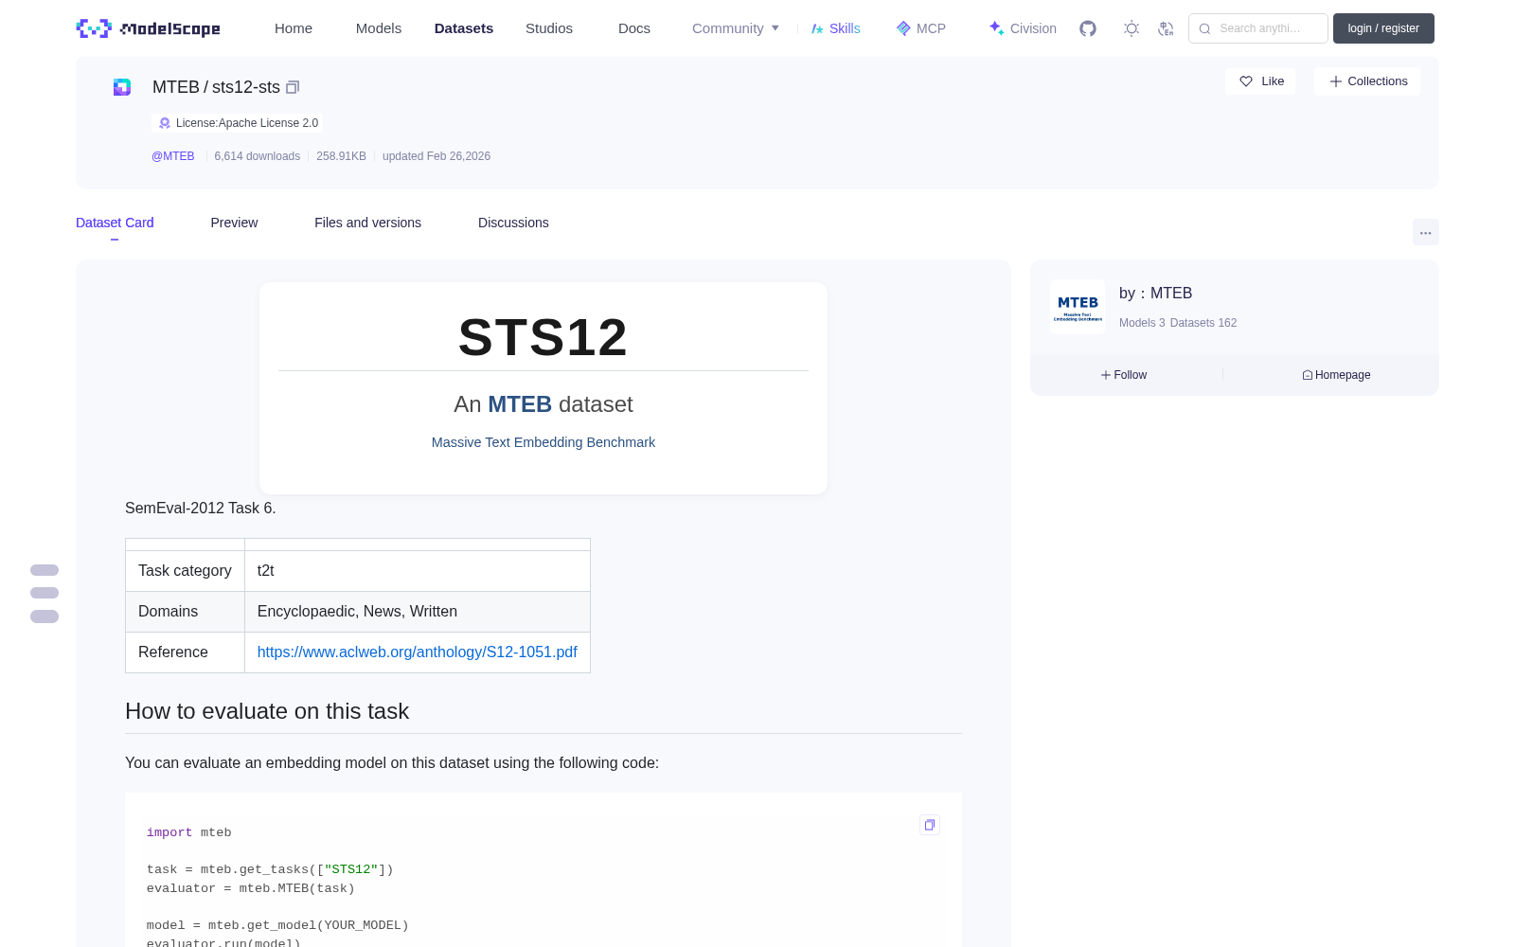
Task: Click the '258.91KB' size text
Action: 341,156
